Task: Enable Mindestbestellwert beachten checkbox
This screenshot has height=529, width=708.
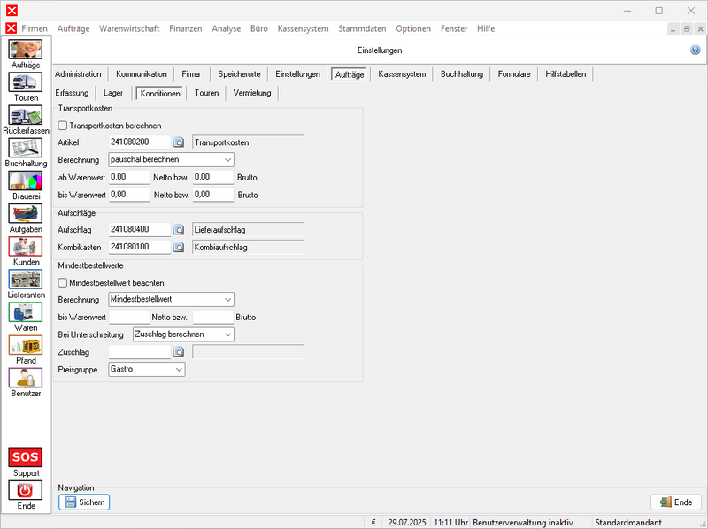Action: tap(63, 282)
